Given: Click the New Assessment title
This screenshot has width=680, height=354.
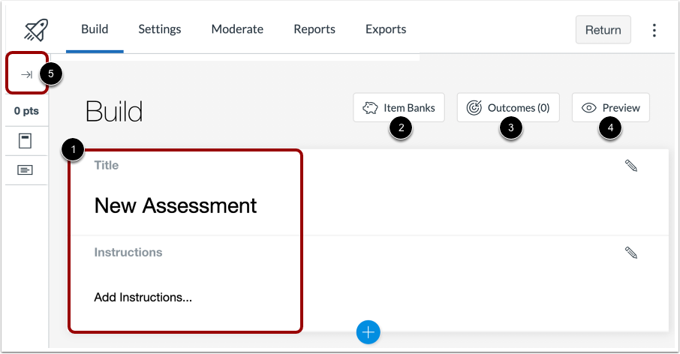Looking at the screenshot, I should pyautogui.click(x=176, y=205).
